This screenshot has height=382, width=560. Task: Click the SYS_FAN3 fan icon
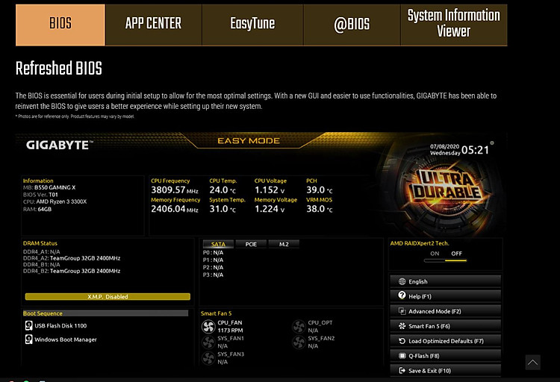click(x=208, y=357)
